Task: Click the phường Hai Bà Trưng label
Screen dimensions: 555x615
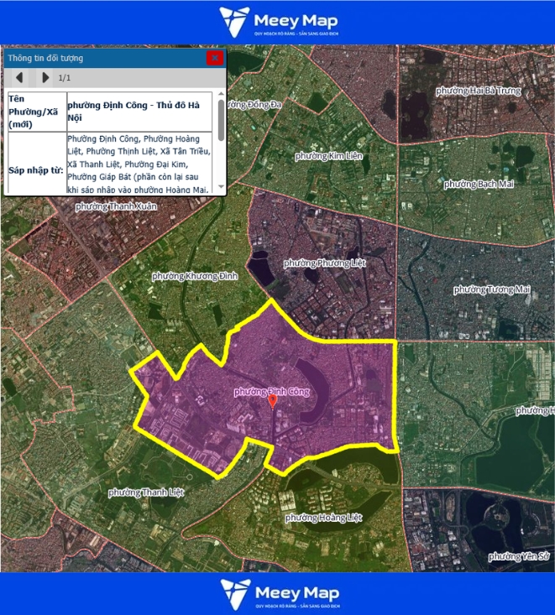Action: coord(477,90)
